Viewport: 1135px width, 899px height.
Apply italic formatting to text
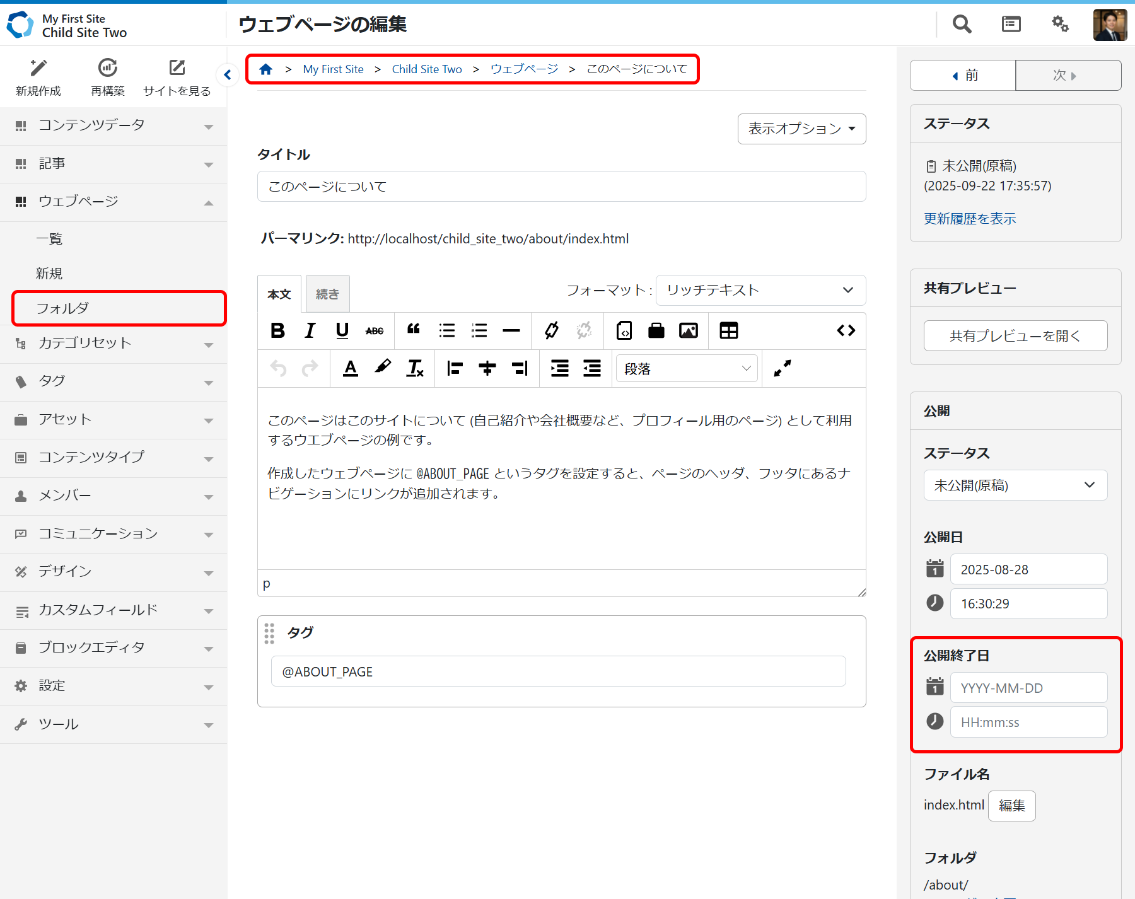click(310, 330)
